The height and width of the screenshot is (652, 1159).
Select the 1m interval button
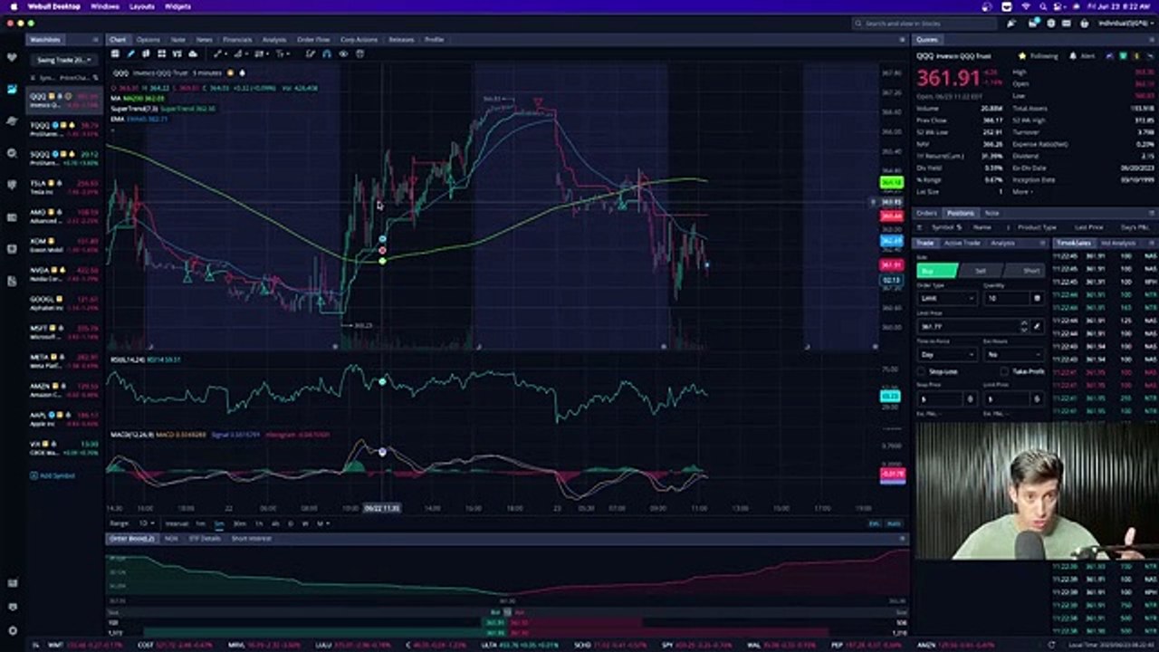(201, 523)
